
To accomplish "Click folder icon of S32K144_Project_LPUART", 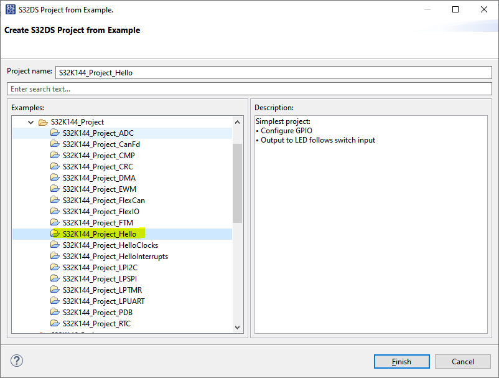I will (x=55, y=301).
